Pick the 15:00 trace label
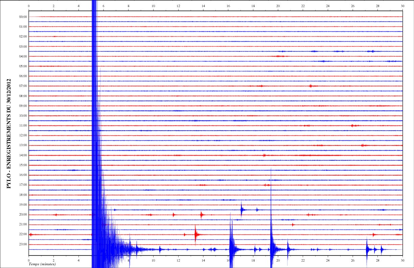The width and height of the screenshot is (414, 268). [23, 165]
